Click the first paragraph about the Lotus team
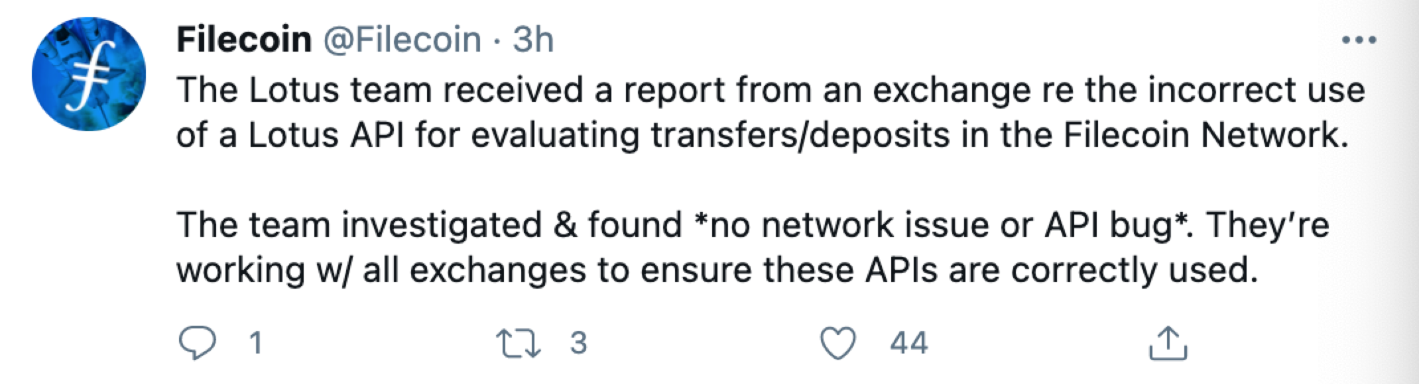This screenshot has height=384, width=1419. coord(771,113)
